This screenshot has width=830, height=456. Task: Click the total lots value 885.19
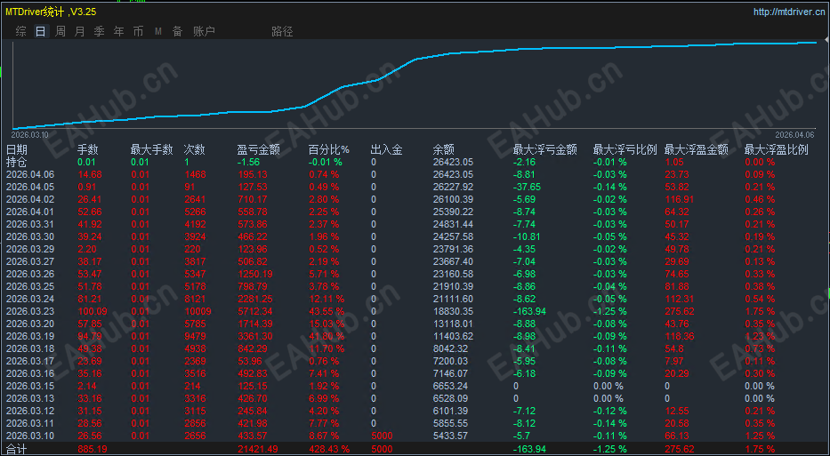tap(93, 449)
